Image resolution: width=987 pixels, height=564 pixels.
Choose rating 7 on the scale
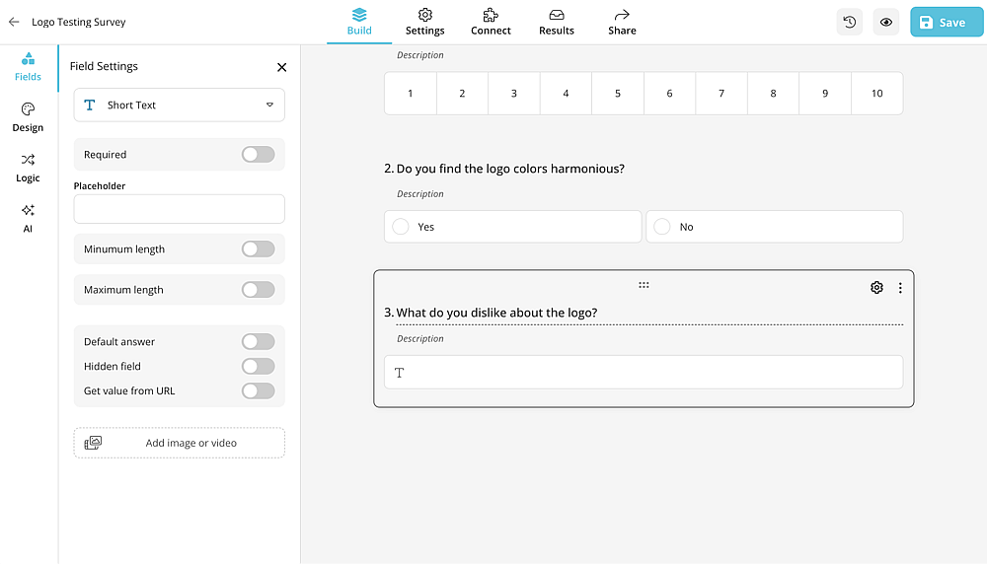[x=721, y=93]
